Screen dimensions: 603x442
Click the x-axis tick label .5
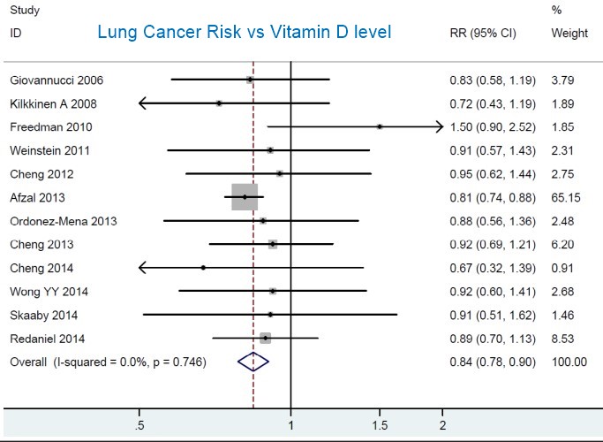click(x=140, y=425)
